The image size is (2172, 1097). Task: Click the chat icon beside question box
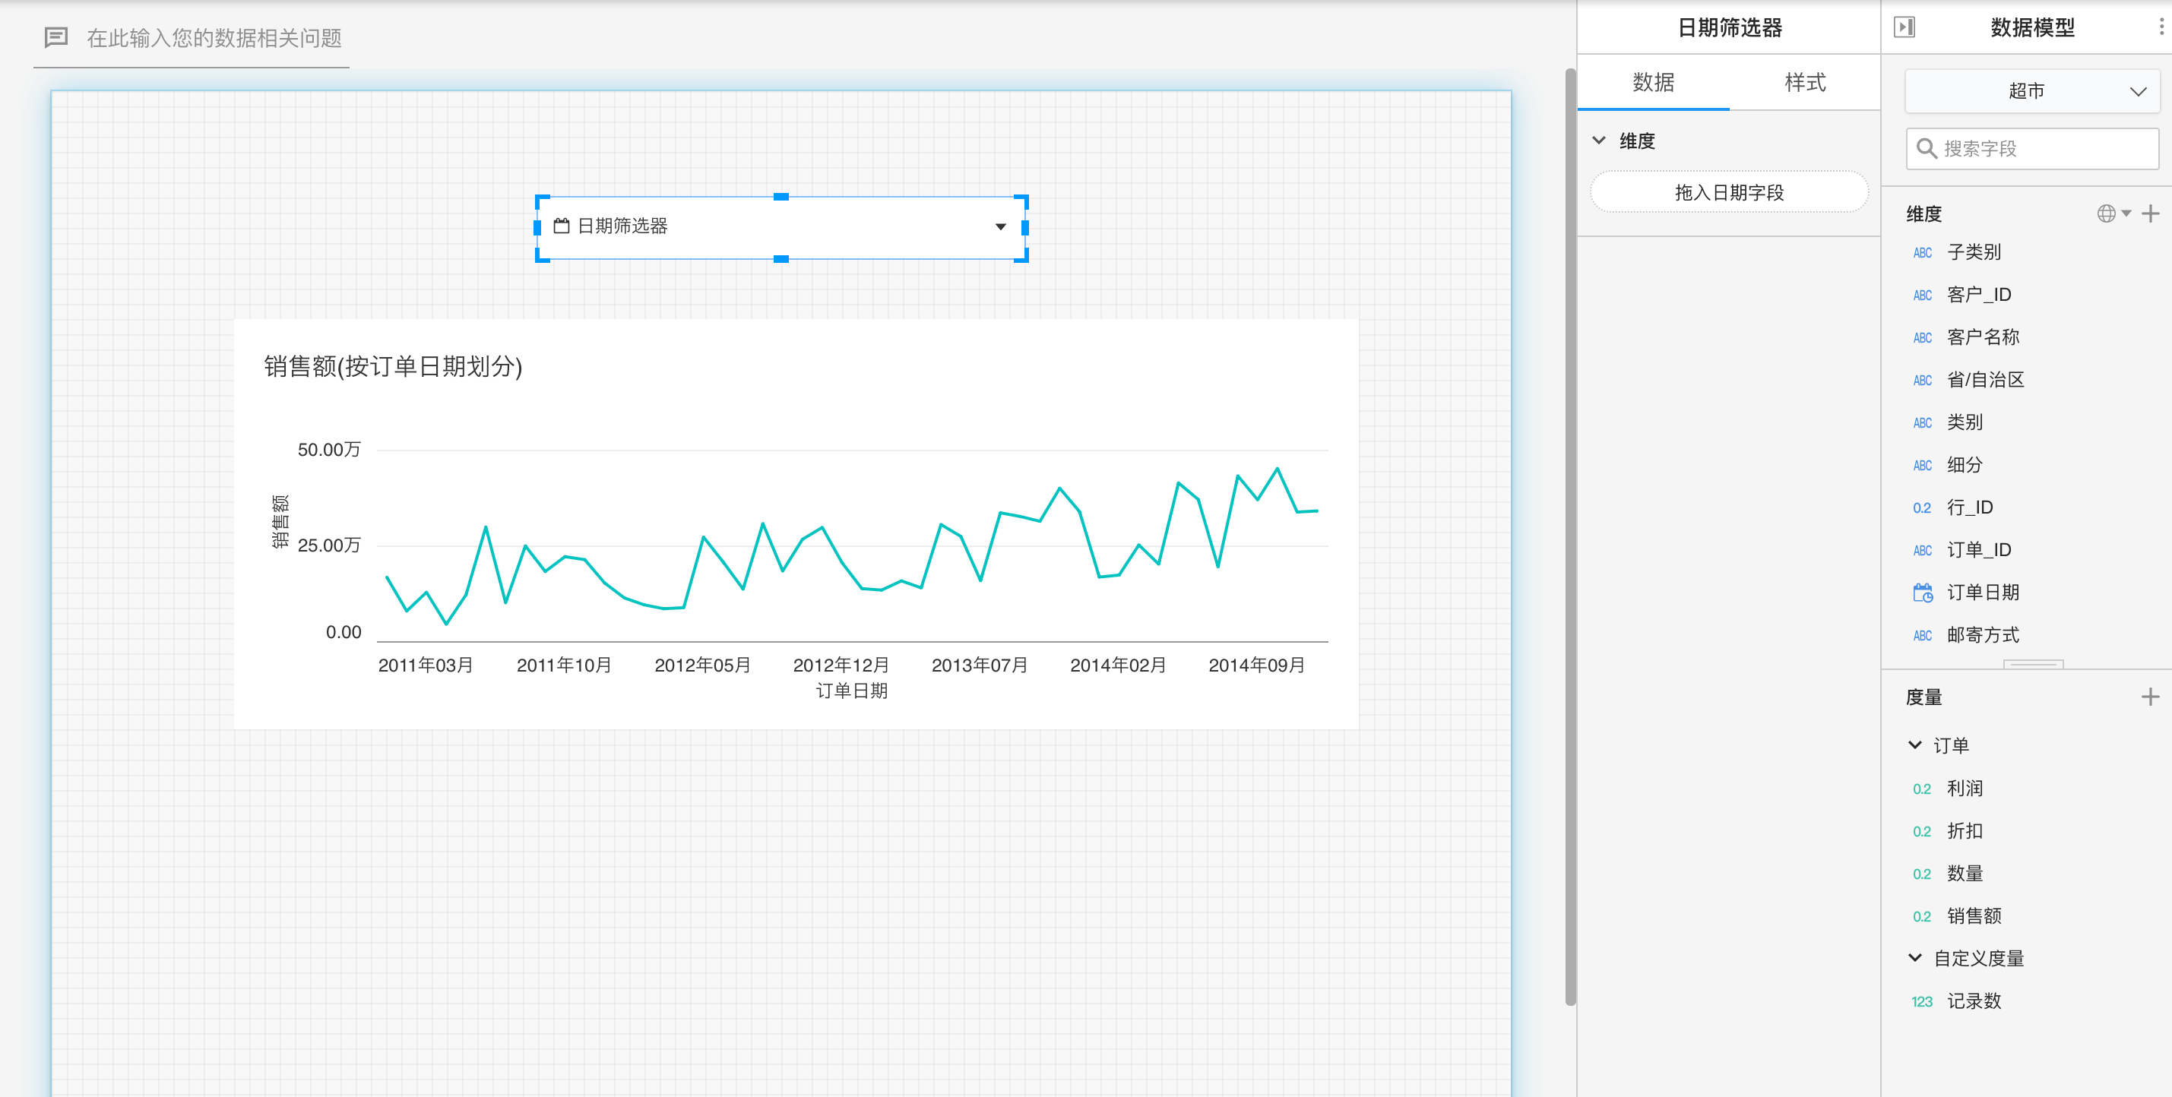(55, 37)
